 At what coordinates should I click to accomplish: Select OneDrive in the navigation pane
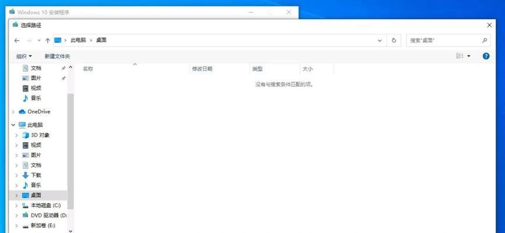[x=38, y=111]
